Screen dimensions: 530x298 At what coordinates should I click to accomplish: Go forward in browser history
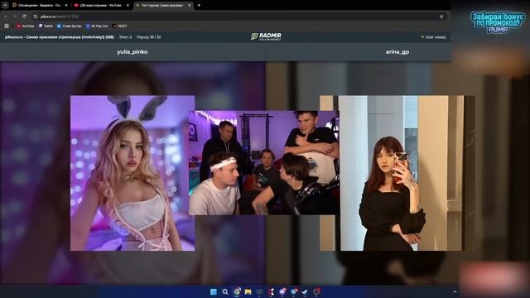[15, 17]
